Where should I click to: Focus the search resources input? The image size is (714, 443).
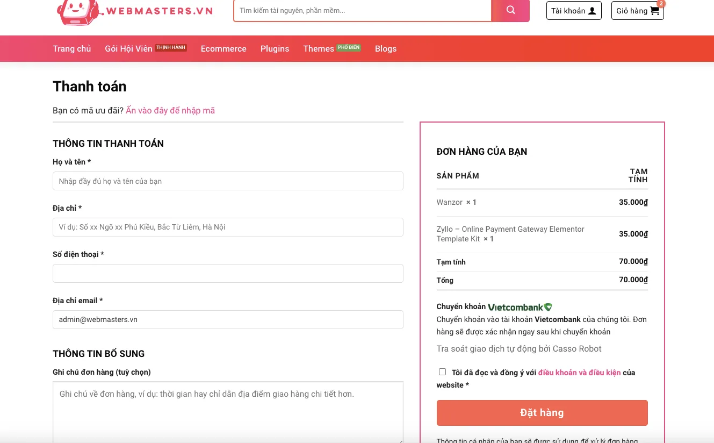pyautogui.click(x=363, y=11)
